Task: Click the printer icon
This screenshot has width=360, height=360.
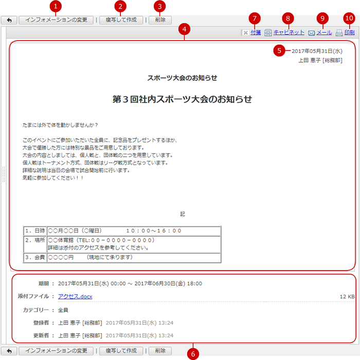Action: pyautogui.click(x=339, y=33)
